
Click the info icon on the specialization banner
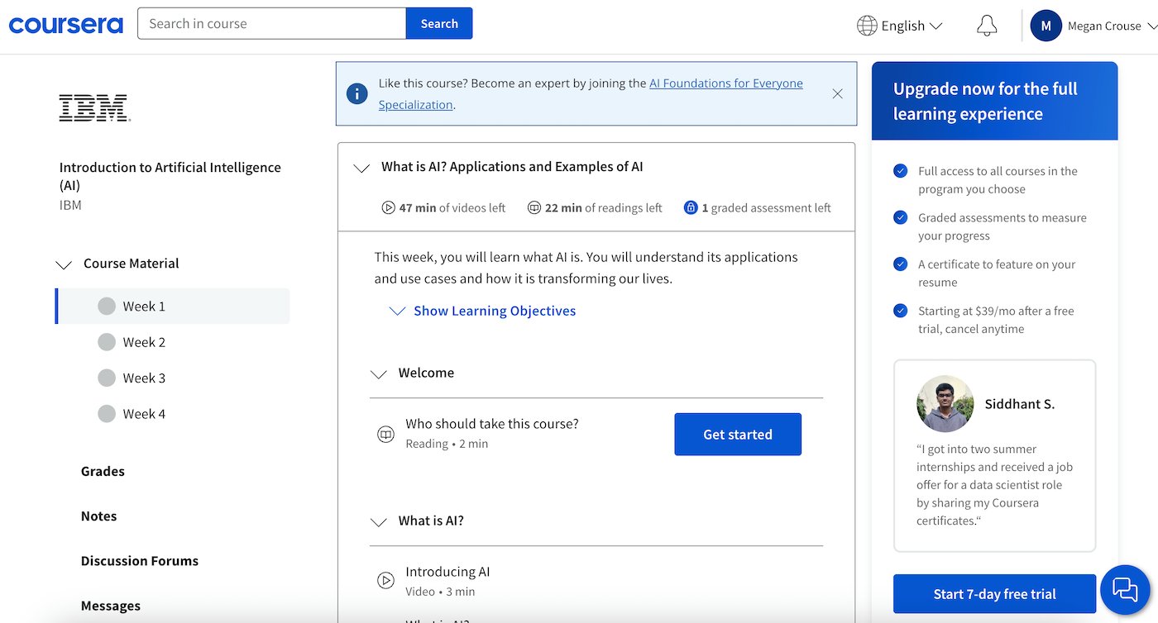coord(356,93)
